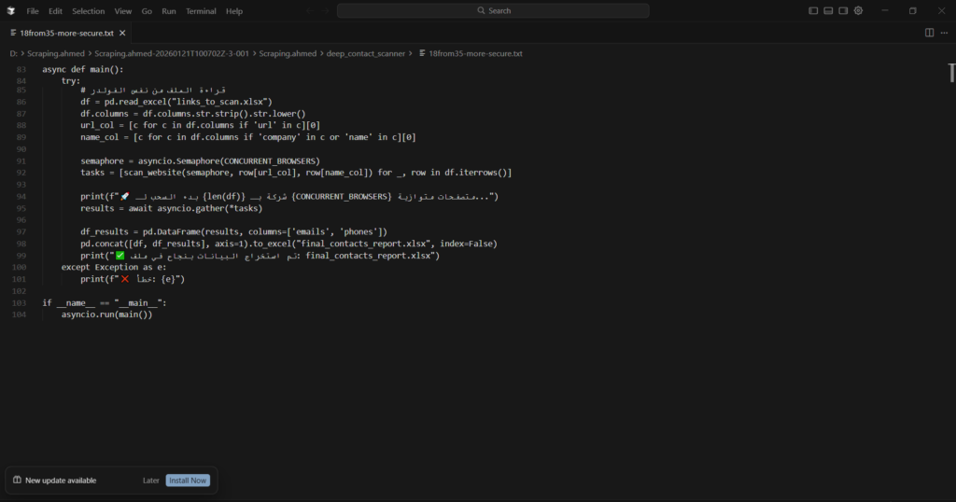Image resolution: width=956 pixels, height=502 pixels.
Task: Split the editor to the right
Action: (x=929, y=33)
